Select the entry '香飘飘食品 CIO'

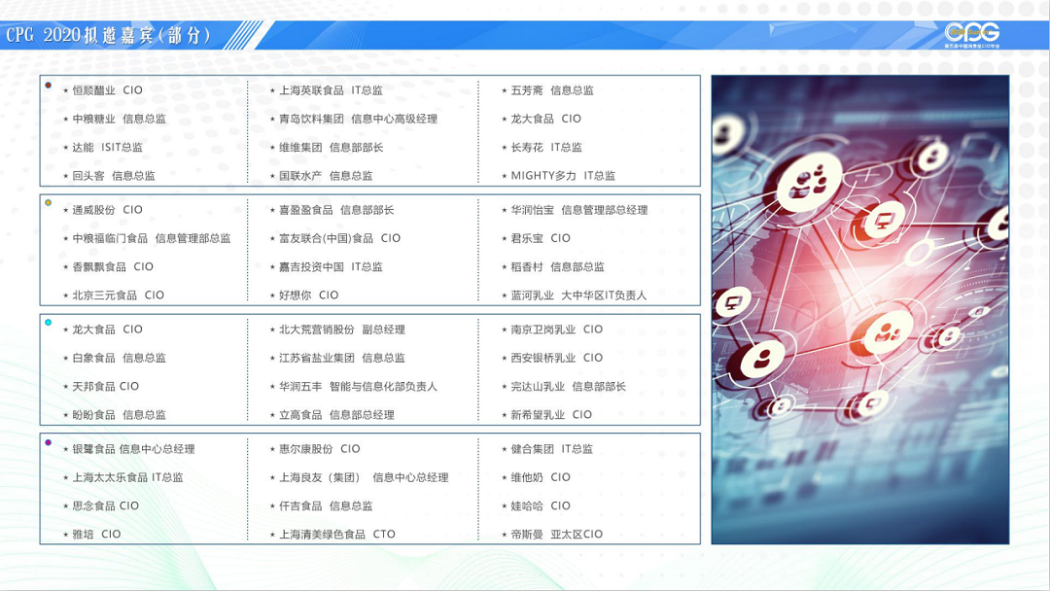click(113, 267)
